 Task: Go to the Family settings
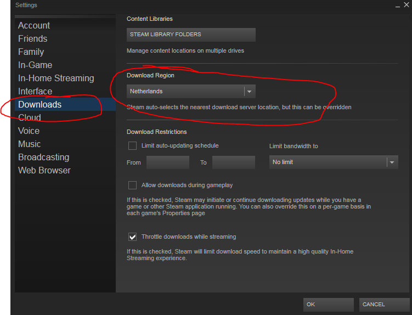coord(65,52)
